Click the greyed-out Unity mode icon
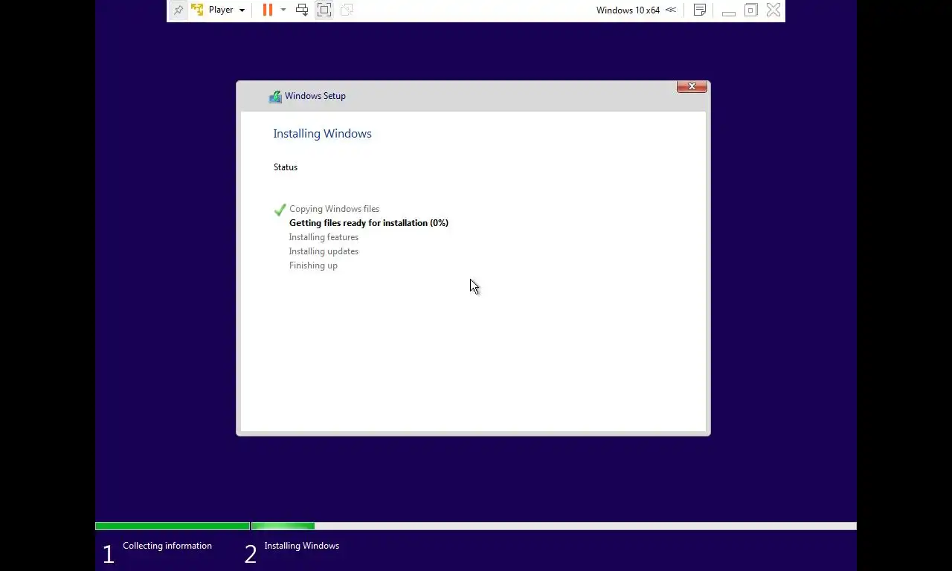The image size is (952, 571). tap(347, 10)
